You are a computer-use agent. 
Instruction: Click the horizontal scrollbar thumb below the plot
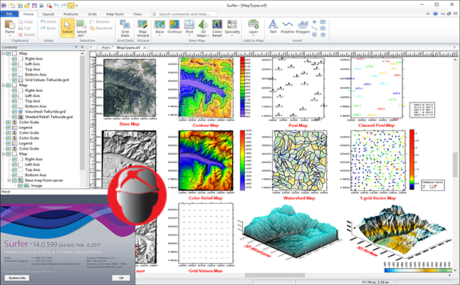click(x=275, y=275)
